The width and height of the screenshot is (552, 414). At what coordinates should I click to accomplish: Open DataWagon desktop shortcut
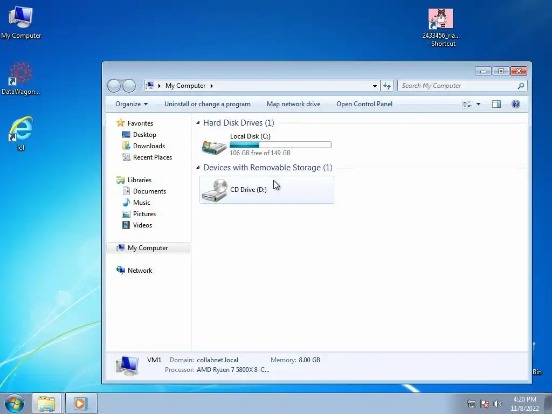21,79
